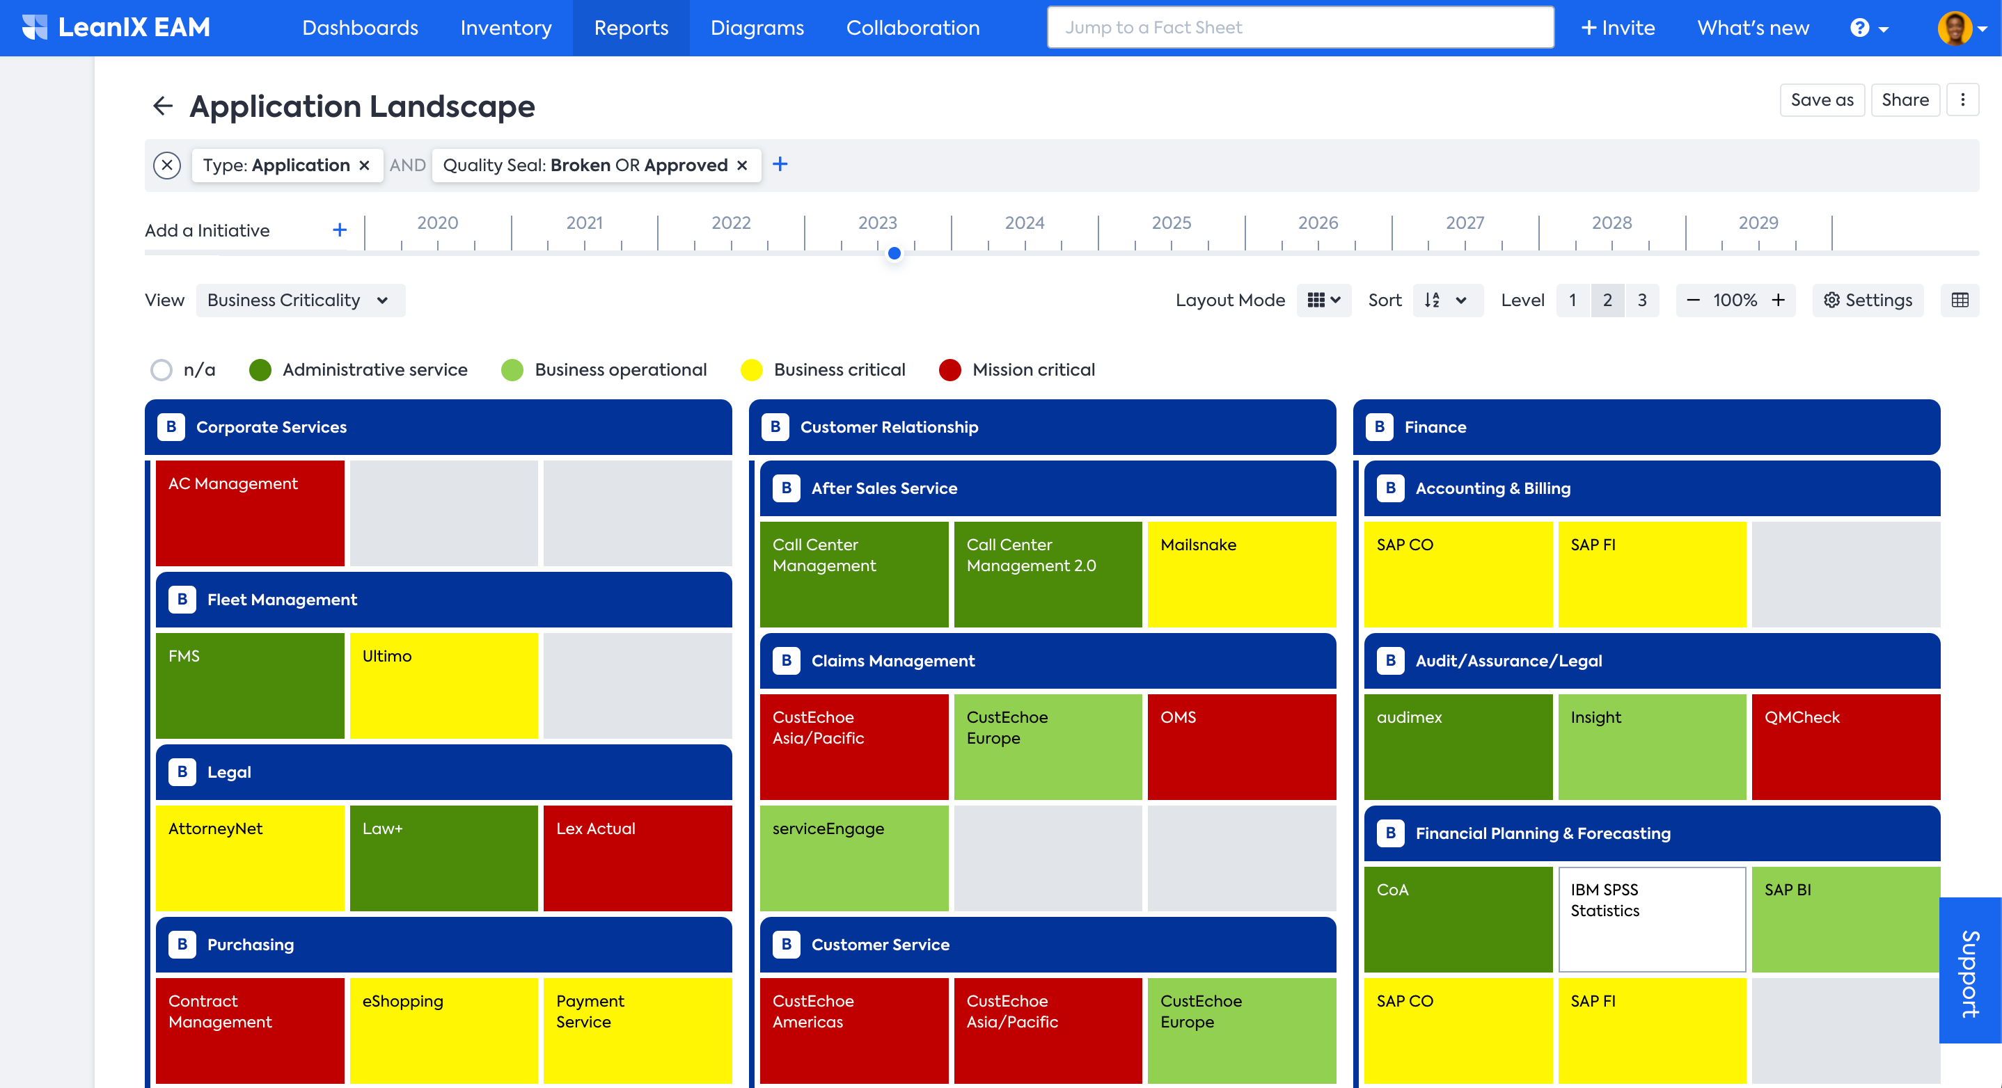Open the report Settings
The height and width of the screenshot is (1088, 2002).
tap(1868, 300)
